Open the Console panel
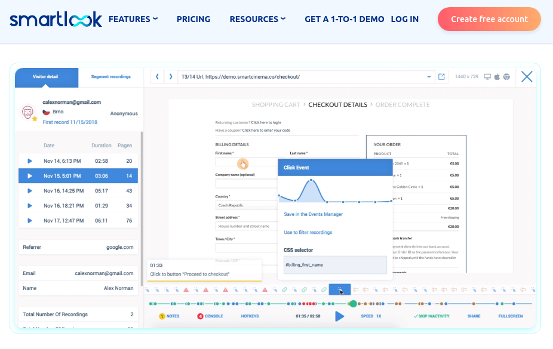This screenshot has height=349, width=553. point(210,316)
